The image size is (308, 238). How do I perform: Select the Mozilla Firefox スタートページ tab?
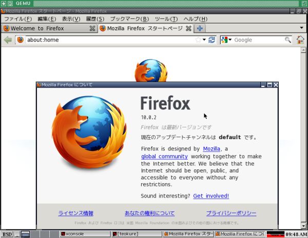click(145, 28)
